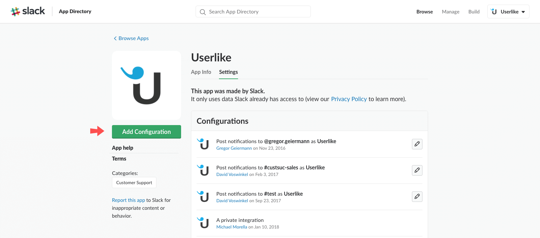The width and height of the screenshot is (540, 238).
Task: Edit the @gregor.geiermann configuration pencil
Action: (417, 144)
